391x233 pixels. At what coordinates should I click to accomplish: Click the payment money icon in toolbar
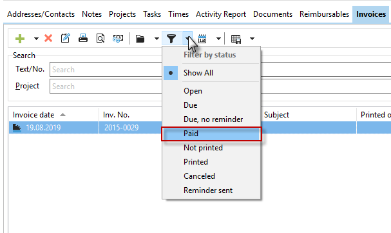118,39
